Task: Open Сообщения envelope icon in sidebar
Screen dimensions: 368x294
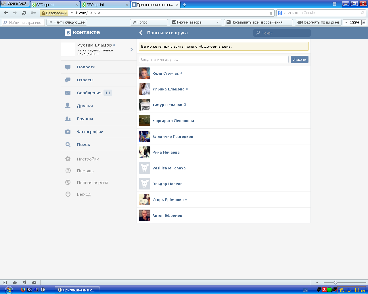Action: [x=68, y=93]
